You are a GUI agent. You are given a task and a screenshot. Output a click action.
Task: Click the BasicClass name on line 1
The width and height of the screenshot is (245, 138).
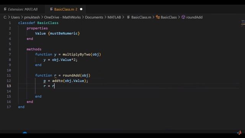[47, 23]
